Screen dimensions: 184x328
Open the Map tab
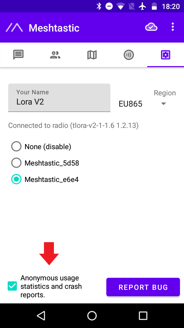coord(92,55)
